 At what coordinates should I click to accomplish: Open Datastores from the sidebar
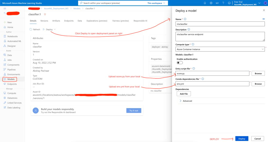[12, 98]
